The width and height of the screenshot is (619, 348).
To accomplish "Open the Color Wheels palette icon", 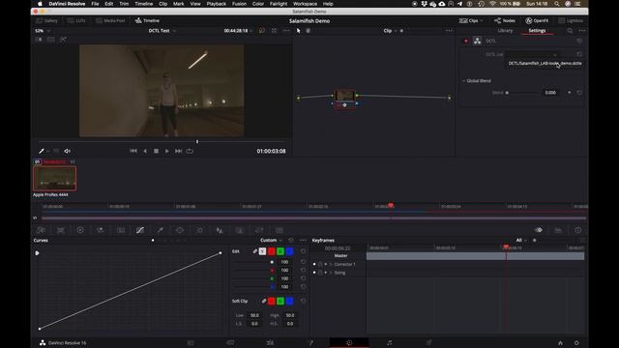I will click(x=80, y=230).
